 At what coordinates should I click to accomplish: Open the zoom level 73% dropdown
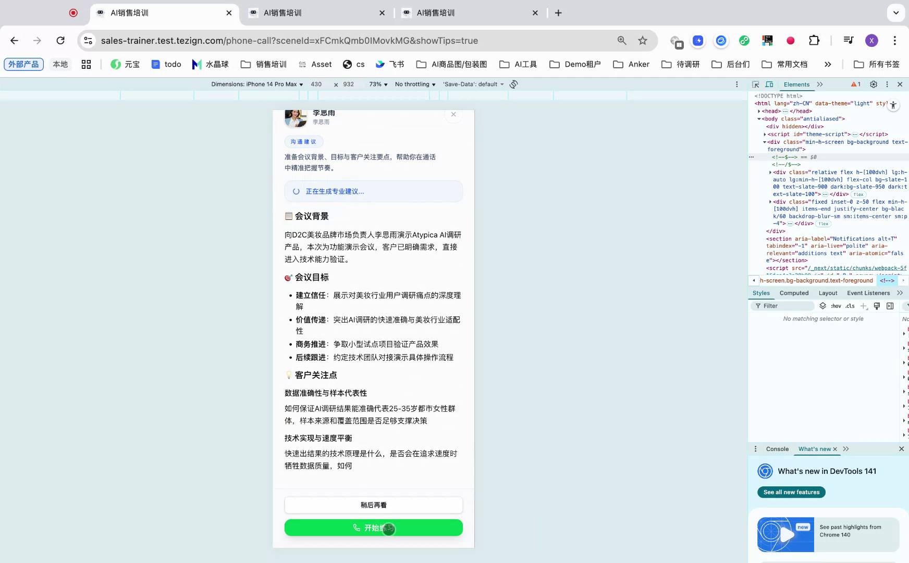377,84
